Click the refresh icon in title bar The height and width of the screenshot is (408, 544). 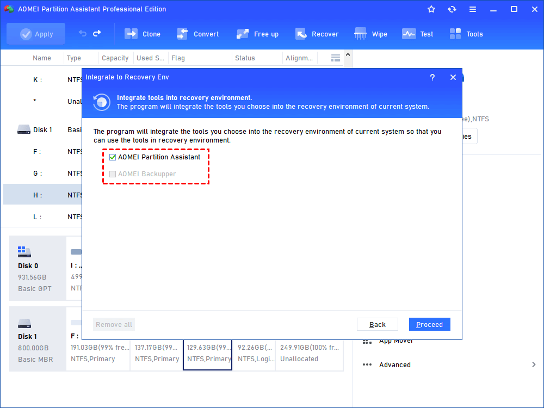(452, 9)
